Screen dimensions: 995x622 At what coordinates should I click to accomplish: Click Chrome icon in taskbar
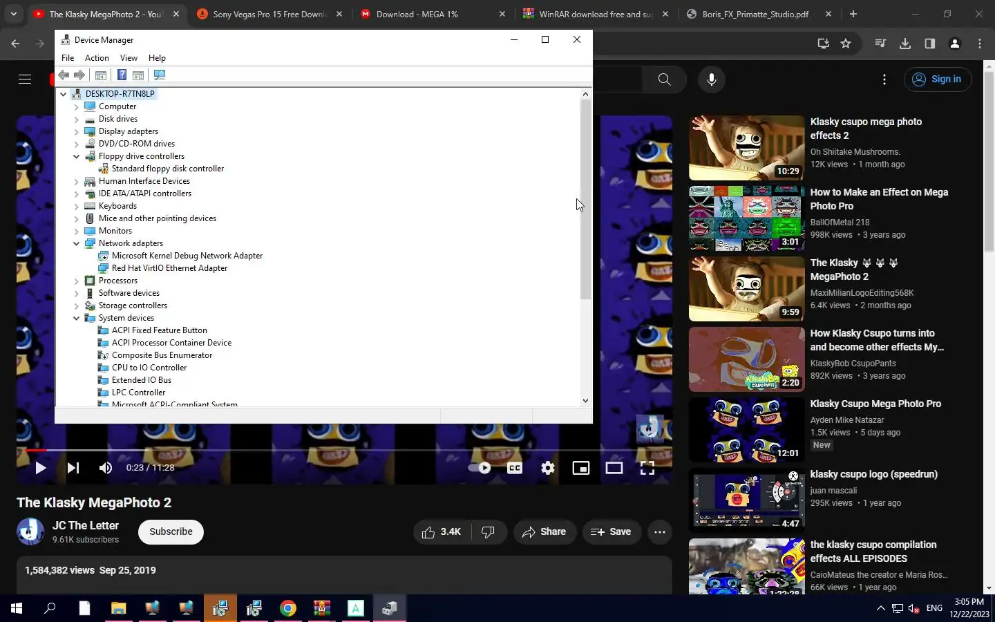[x=288, y=608]
